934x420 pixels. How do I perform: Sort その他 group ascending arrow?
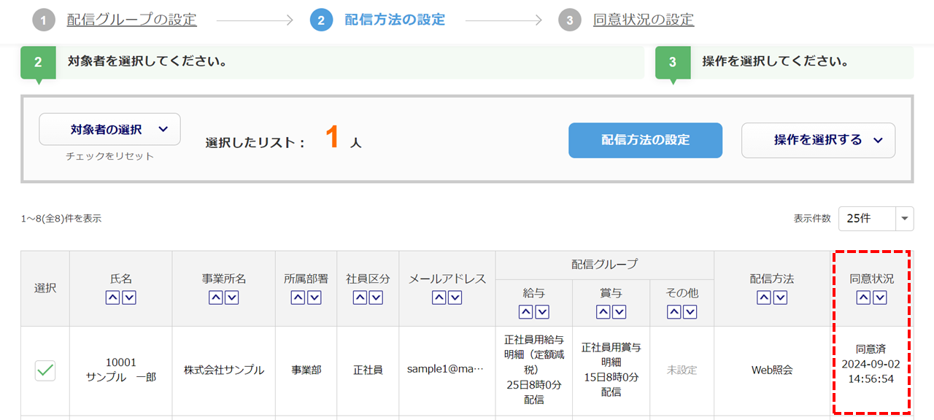coord(674,312)
